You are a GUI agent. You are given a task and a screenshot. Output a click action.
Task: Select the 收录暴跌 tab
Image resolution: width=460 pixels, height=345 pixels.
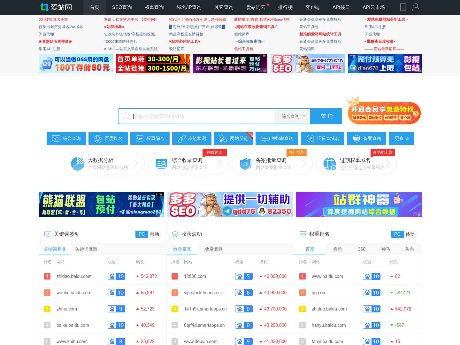[214, 249]
